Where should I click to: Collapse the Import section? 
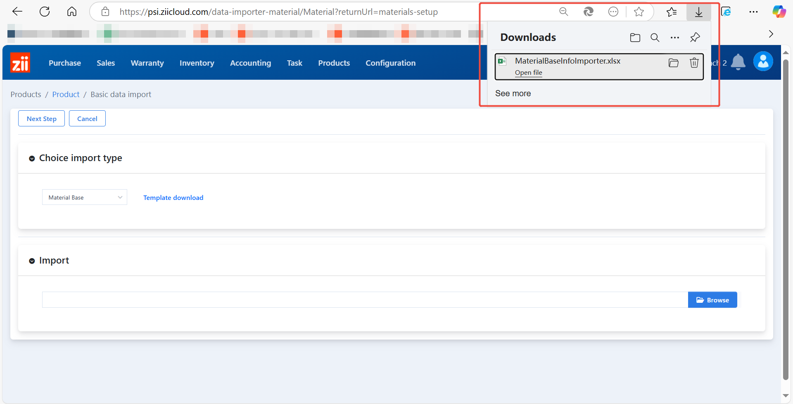point(32,261)
